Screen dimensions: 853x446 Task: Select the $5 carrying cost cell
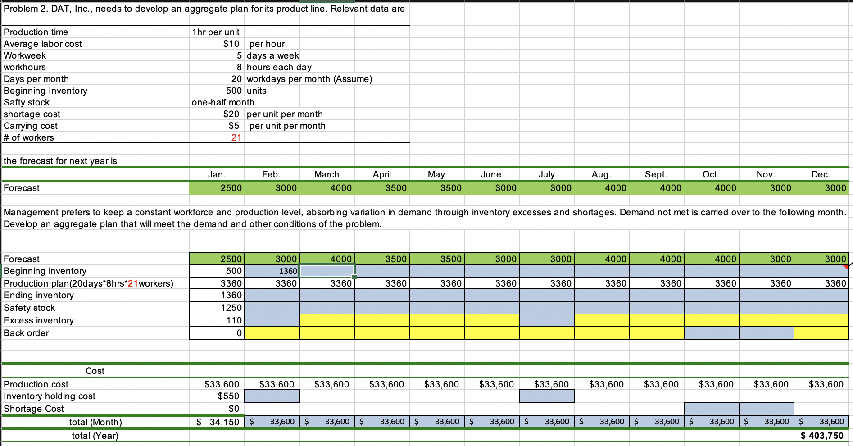(x=217, y=126)
